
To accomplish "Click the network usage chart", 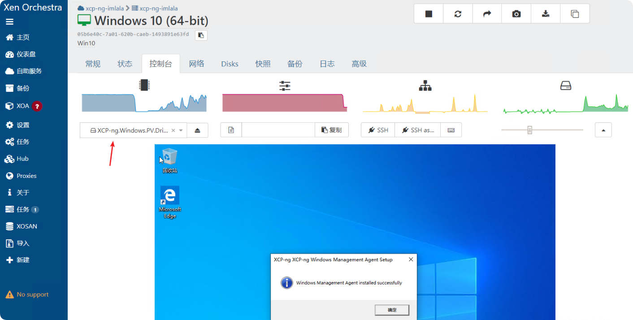I will tap(425, 103).
